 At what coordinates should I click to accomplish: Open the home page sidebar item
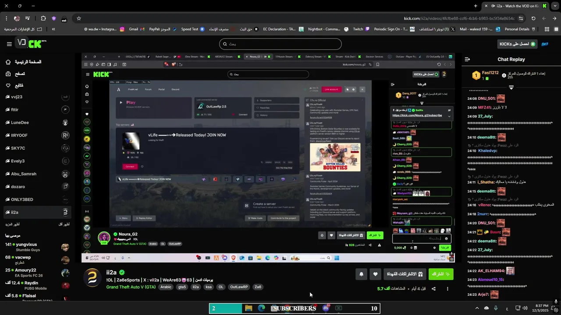click(x=23, y=62)
